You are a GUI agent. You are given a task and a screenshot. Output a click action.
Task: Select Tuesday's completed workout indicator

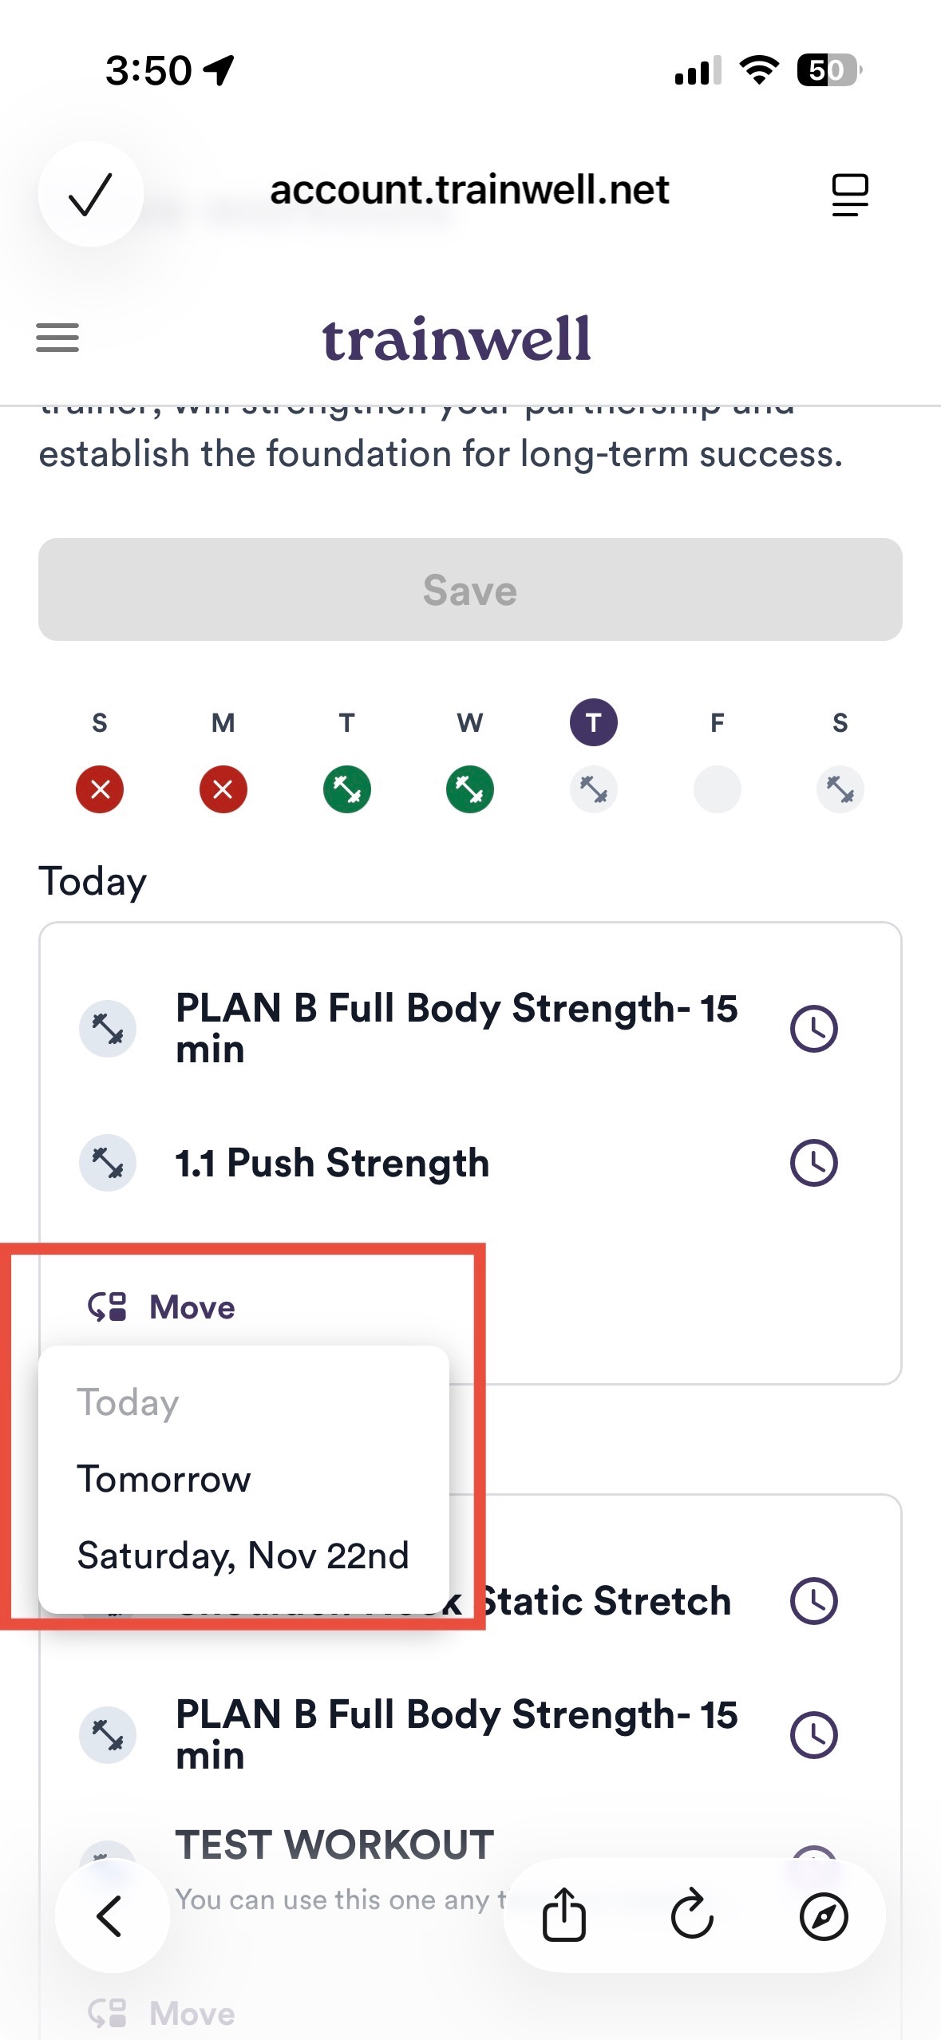[x=346, y=789]
